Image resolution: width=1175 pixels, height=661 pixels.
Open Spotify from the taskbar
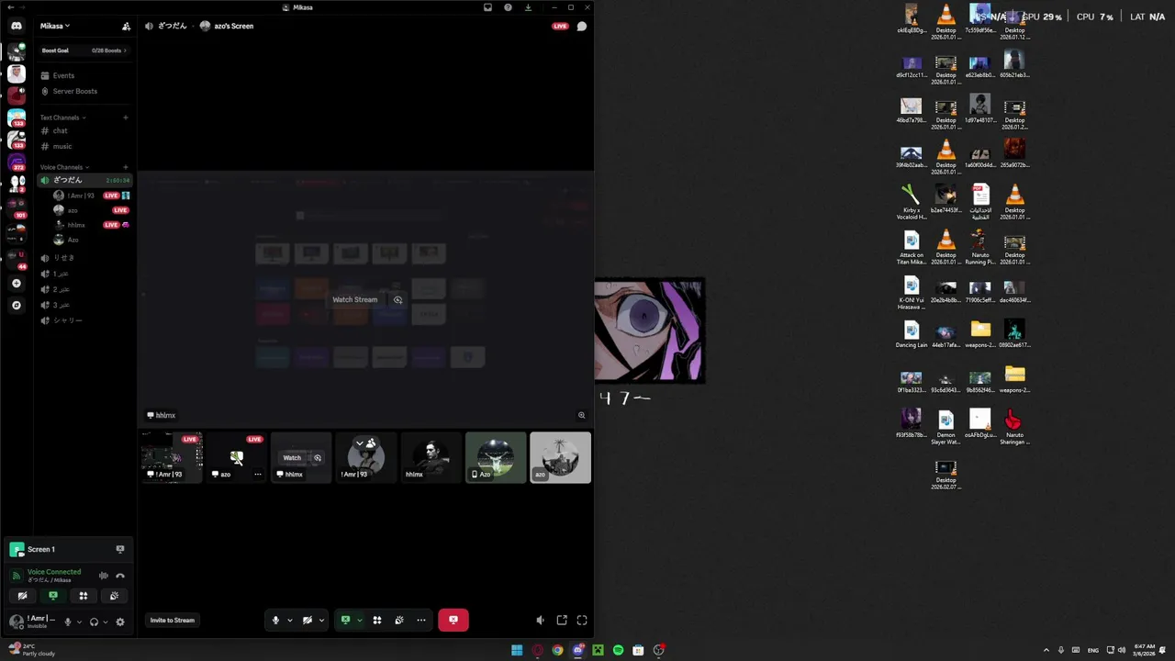click(618, 650)
